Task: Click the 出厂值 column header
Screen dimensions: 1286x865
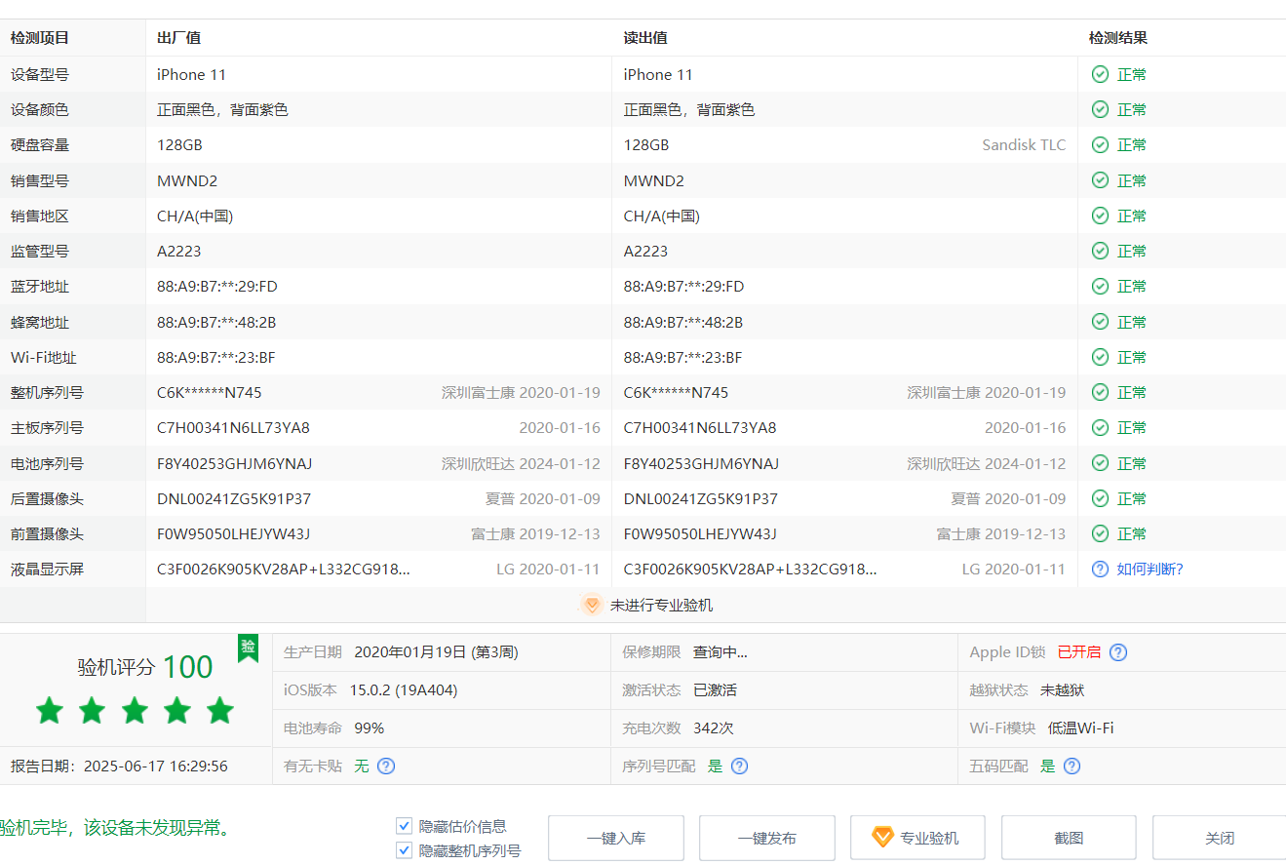Action: [x=179, y=38]
